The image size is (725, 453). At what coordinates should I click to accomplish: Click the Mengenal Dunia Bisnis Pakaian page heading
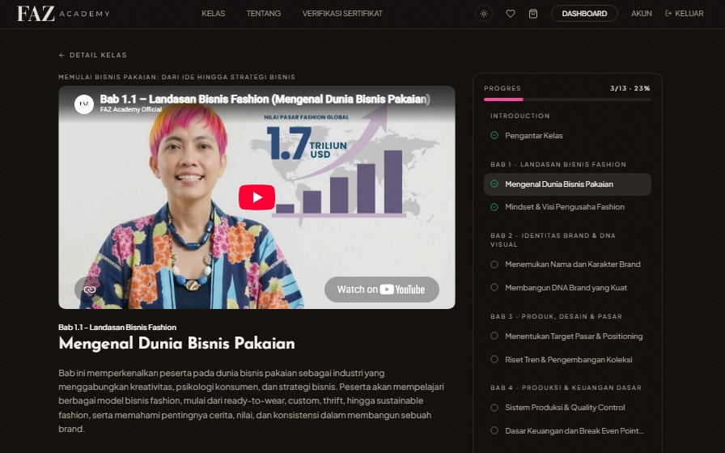pos(176,344)
